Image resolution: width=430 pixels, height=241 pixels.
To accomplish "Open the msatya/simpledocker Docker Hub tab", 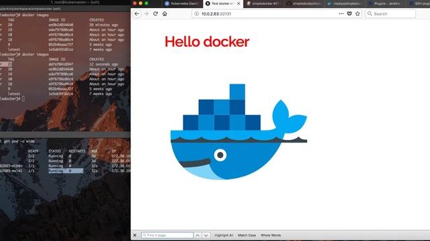I will (x=345, y=3).
